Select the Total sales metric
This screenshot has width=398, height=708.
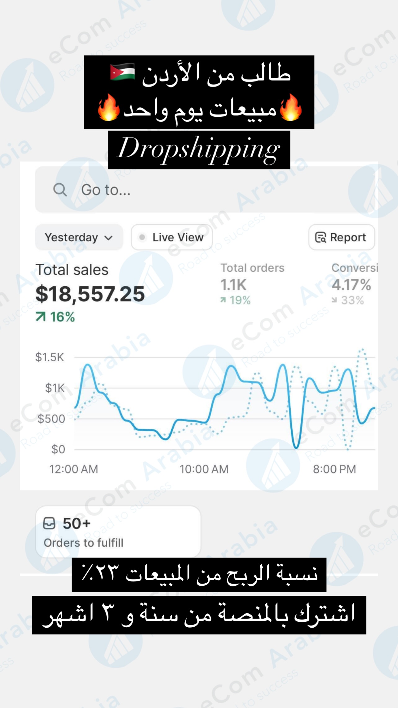(72, 270)
